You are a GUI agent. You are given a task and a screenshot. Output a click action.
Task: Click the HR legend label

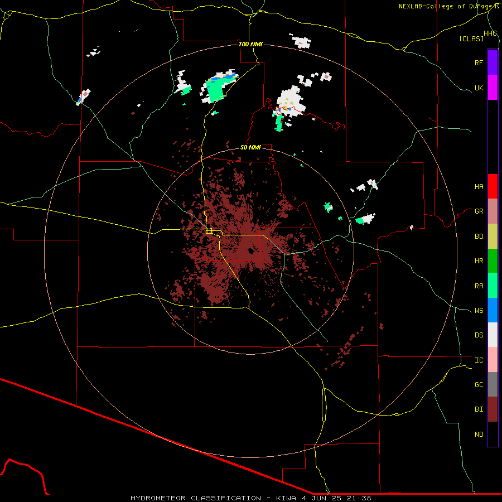tap(479, 261)
